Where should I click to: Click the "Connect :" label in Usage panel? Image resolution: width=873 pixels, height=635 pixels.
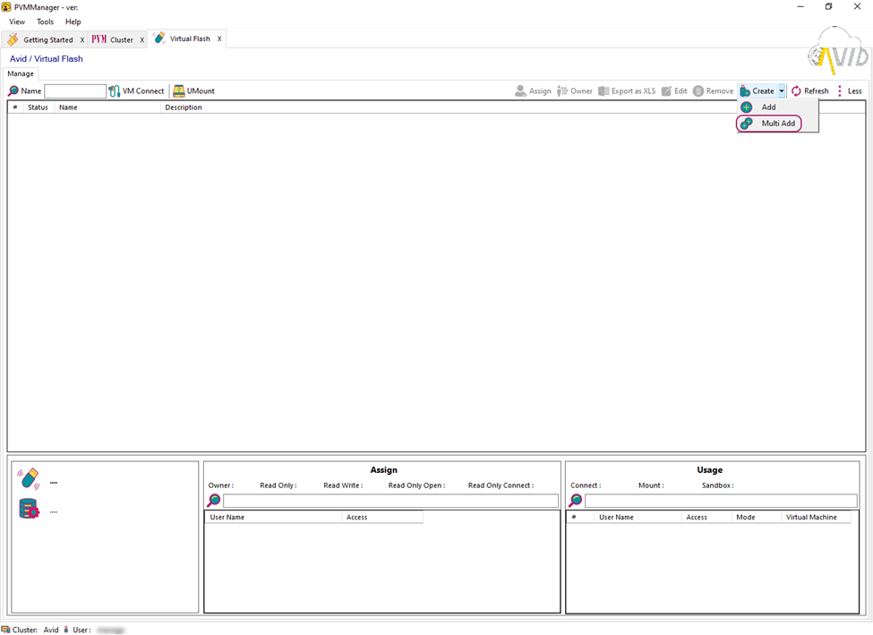586,485
